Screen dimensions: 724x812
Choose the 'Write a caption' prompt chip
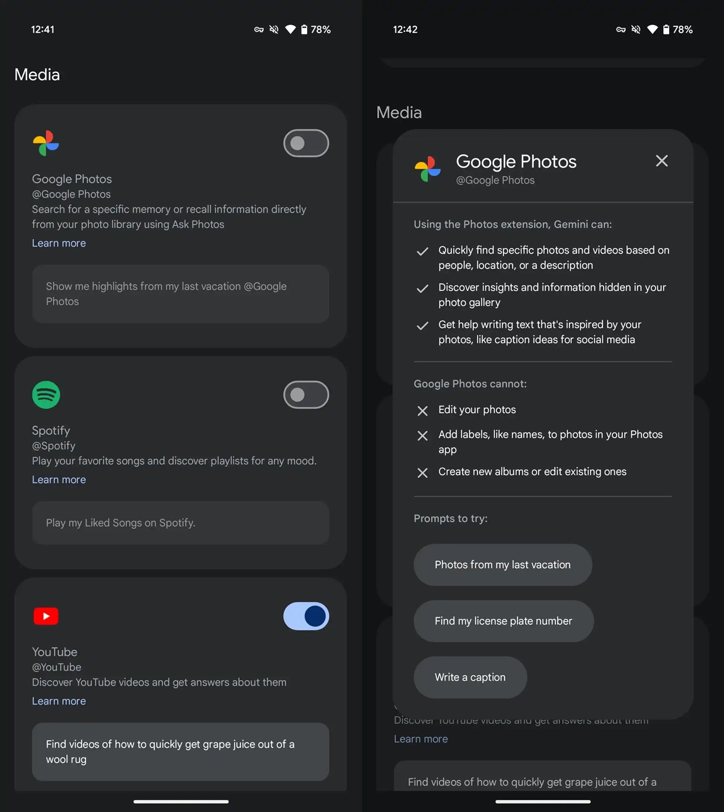[x=470, y=677]
